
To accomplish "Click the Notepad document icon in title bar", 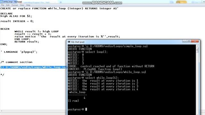I will [x=2, y=2].
